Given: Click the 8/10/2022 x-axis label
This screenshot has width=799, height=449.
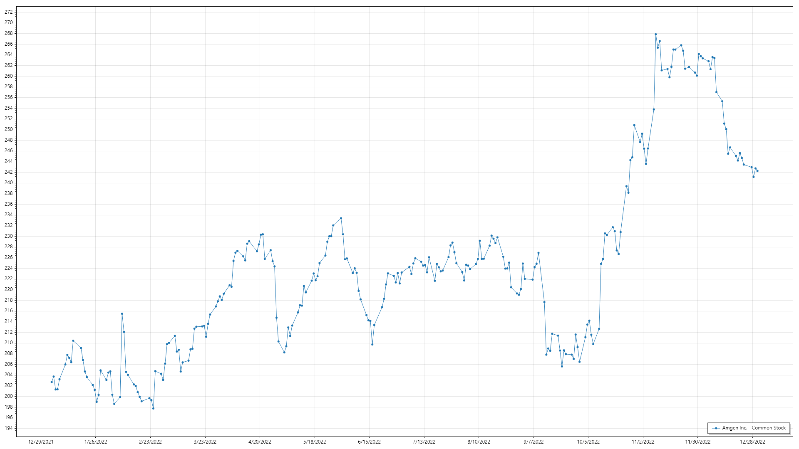Looking at the screenshot, I should pyautogui.click(x=479, y=442).
